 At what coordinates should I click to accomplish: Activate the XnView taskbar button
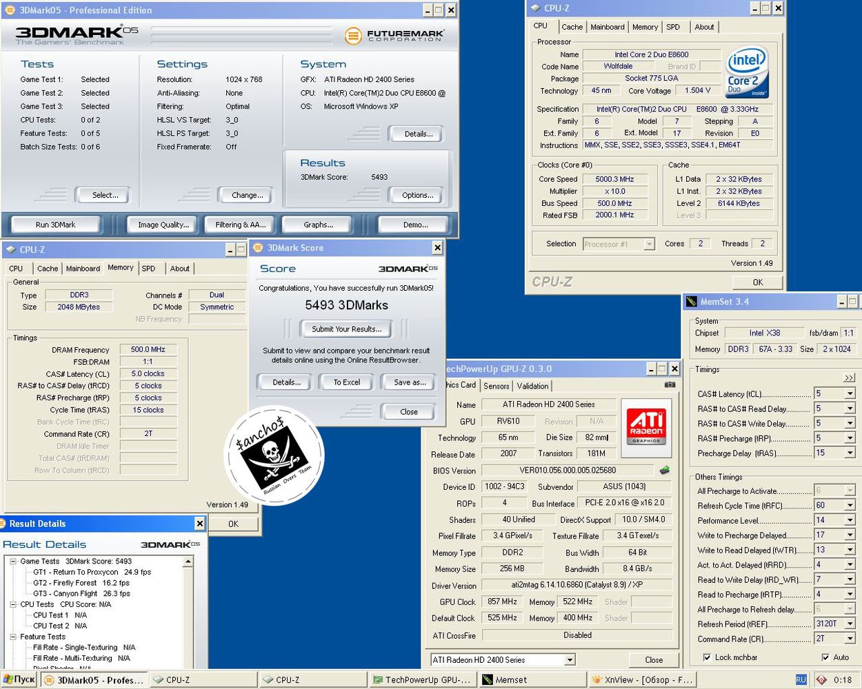tap(641, 679)
